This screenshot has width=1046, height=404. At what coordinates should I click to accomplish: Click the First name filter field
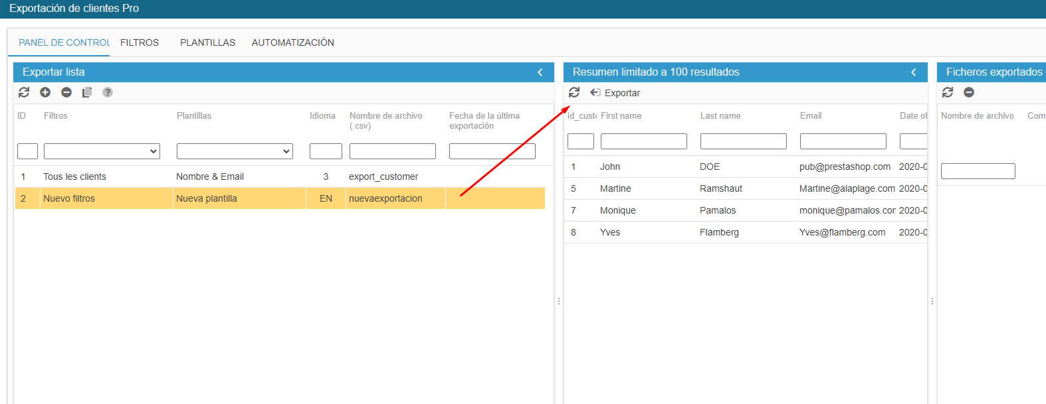click(643, 141)
